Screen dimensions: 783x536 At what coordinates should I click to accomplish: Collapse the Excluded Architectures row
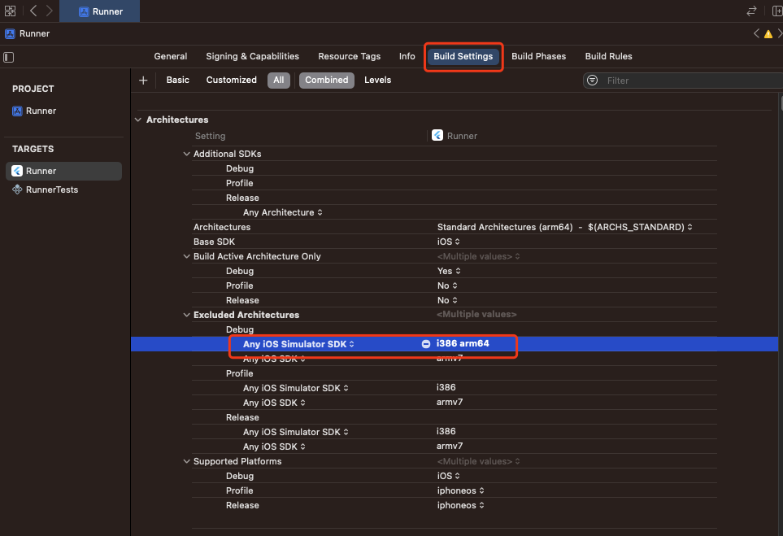pyautogui.click(x=186, y=315)
